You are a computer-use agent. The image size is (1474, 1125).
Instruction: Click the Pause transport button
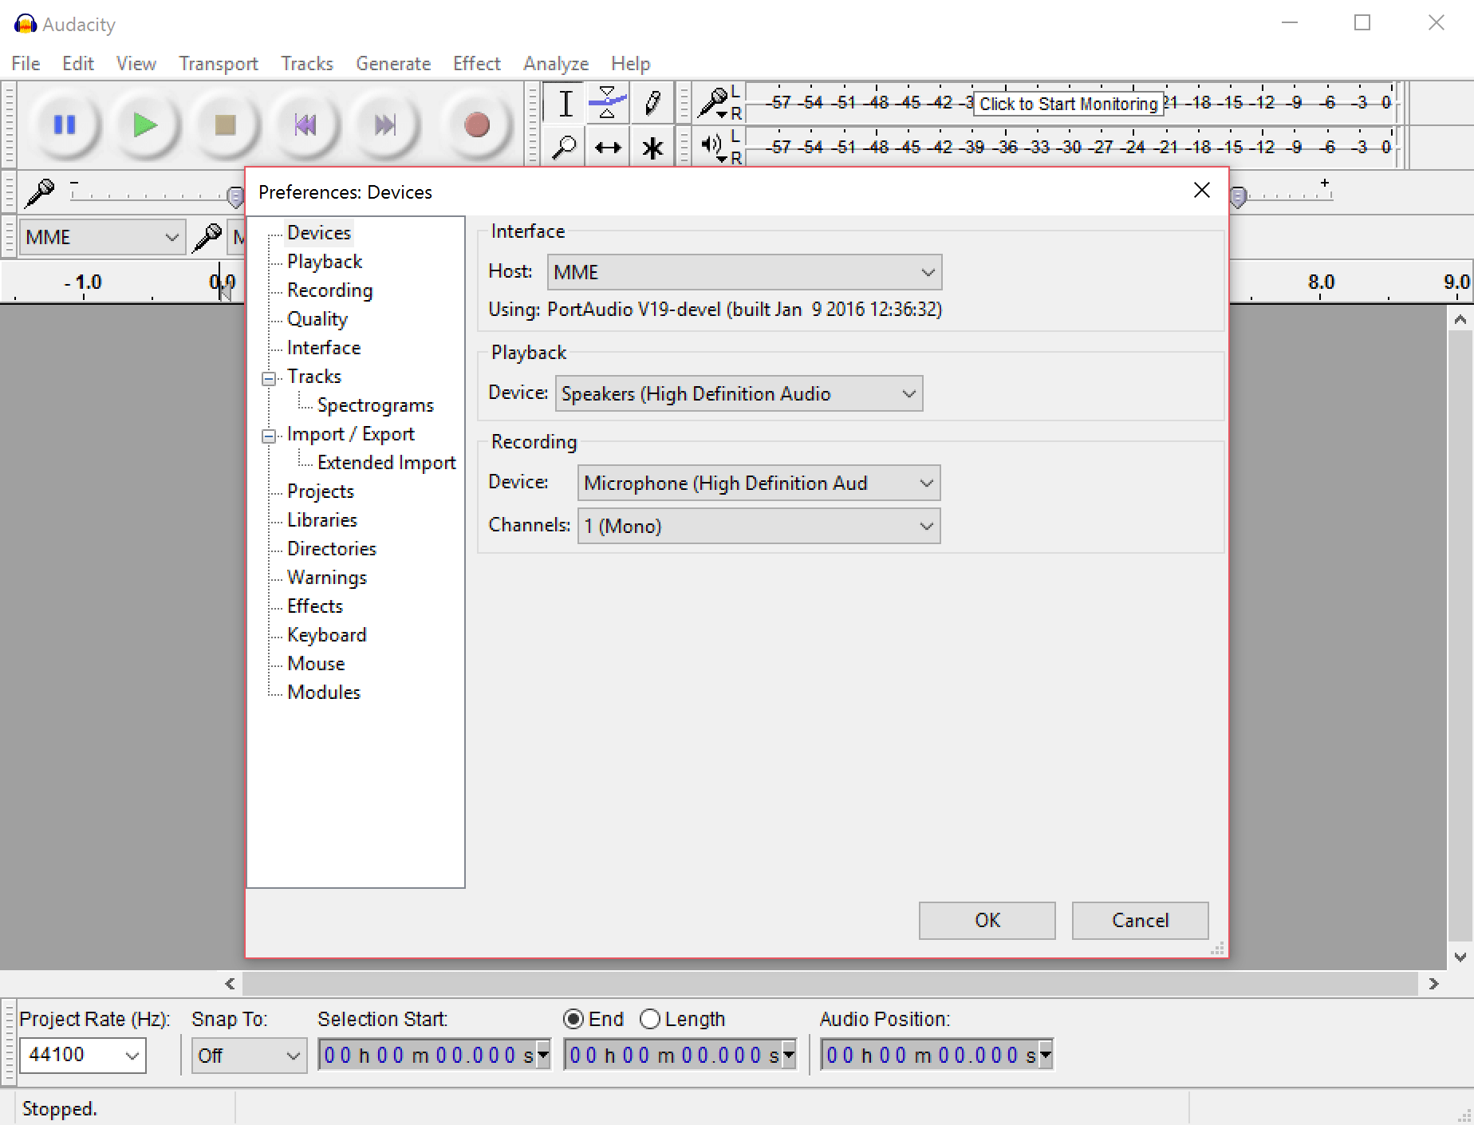point(65,125)
